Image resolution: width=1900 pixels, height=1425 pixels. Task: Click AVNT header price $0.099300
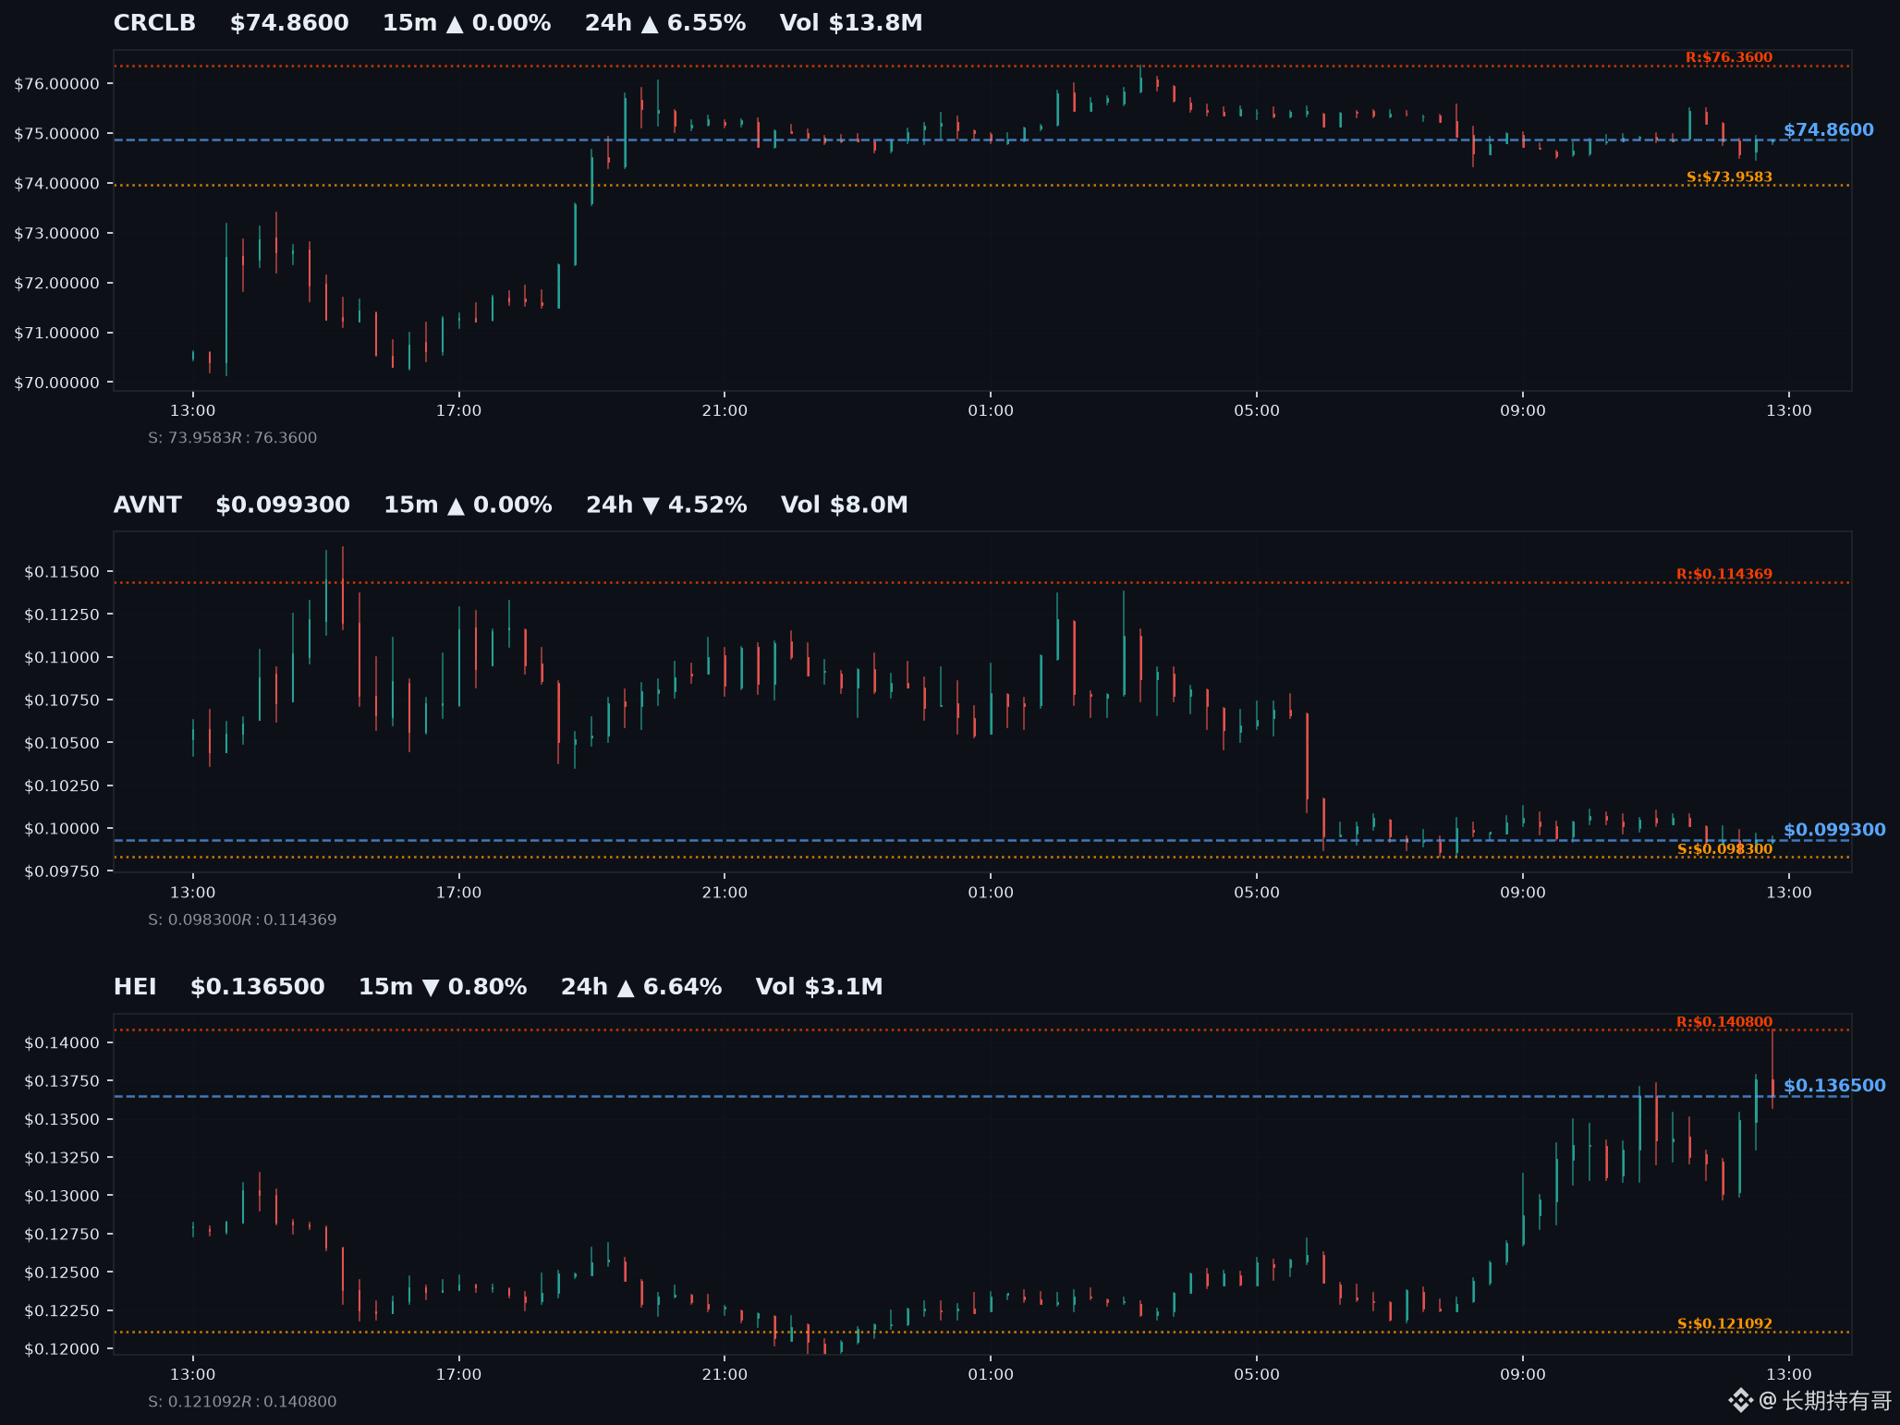click(283, 505)
